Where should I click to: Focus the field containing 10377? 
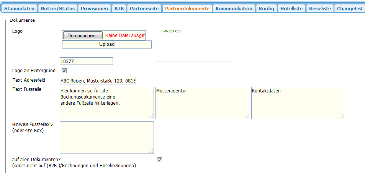click(86, 61)
